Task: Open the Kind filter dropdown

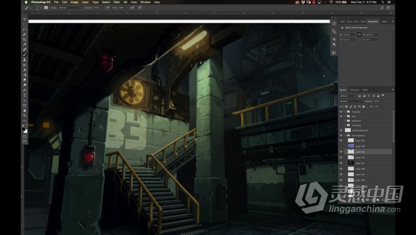Action: pos(348,96)
